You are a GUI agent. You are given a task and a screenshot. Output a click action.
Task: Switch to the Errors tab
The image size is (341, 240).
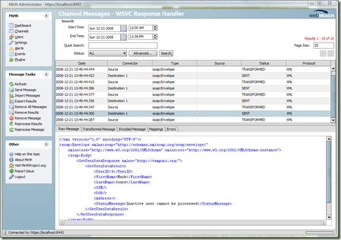[x=171, y=129]
